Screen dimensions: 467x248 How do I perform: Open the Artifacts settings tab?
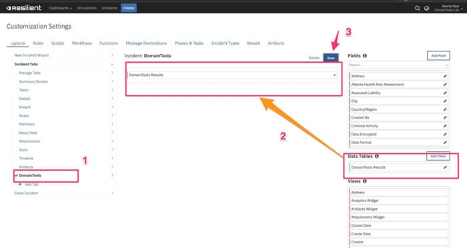(276, 43)
